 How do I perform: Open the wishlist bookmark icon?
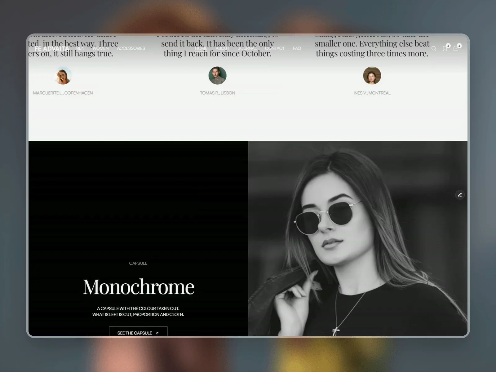(445, 48)
